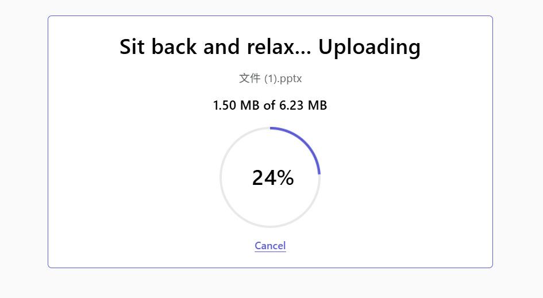Click the word "of" in the size text
Image resolution: width=543 pixels, height=298 pixels.
coord(269,106)
